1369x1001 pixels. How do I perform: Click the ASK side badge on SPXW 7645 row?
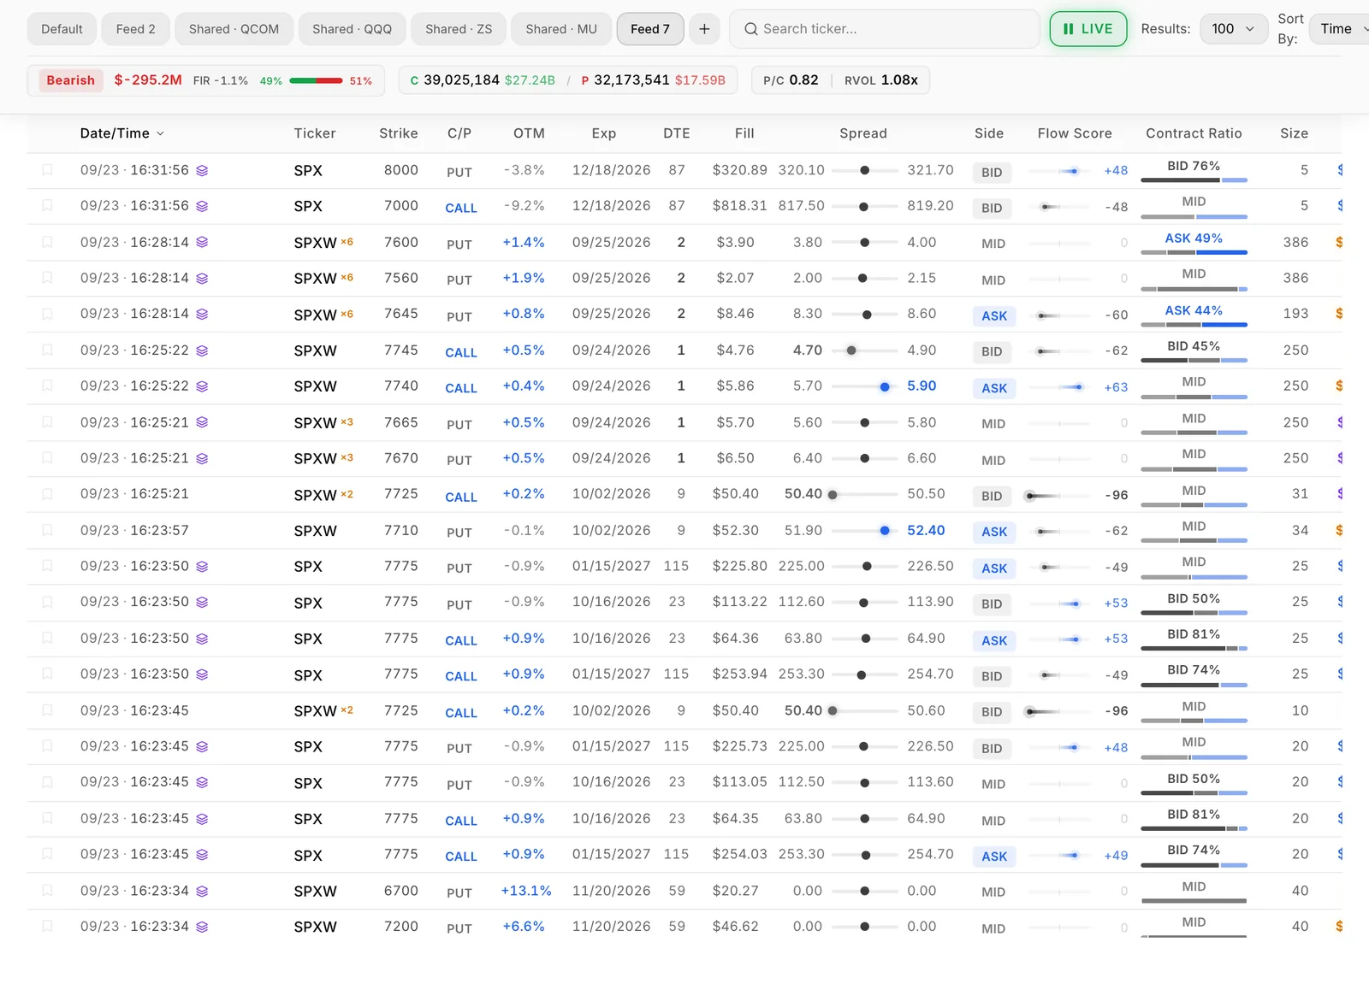coord(994,316)
